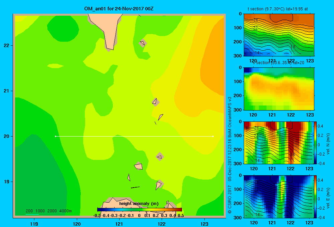Click the 14 contour label in temperature section
This screenshot has width=334, height=227.
click(257, 53)
